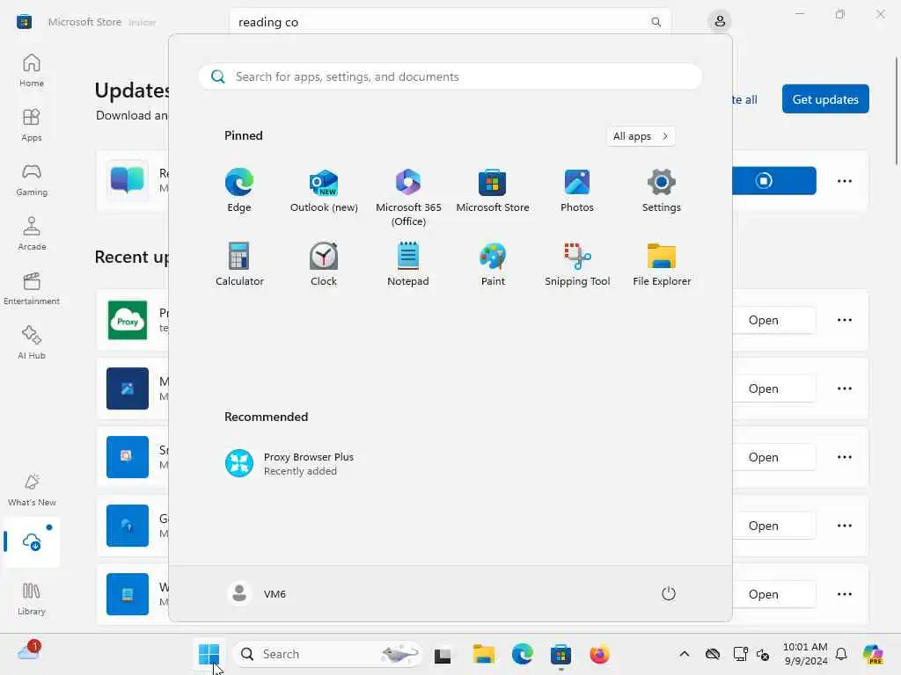
Task: Click Microsoft Store search box with 'reading co'
Action: point(450,22)
